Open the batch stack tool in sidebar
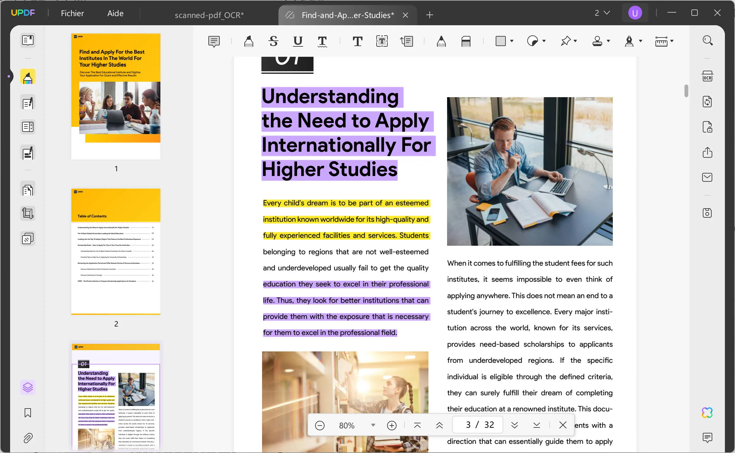The width and height of the screenshot is (735, 453). (28, 239)
